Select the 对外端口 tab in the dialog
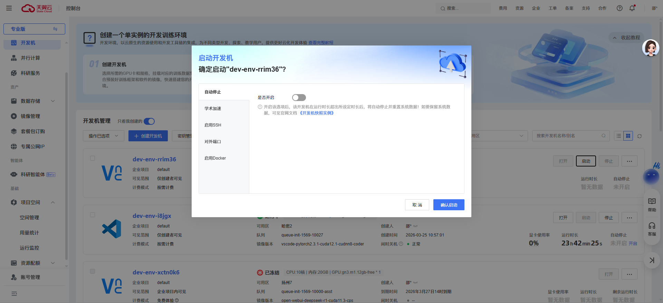Viewport: 663px width, 303px height. pos(224,142)
